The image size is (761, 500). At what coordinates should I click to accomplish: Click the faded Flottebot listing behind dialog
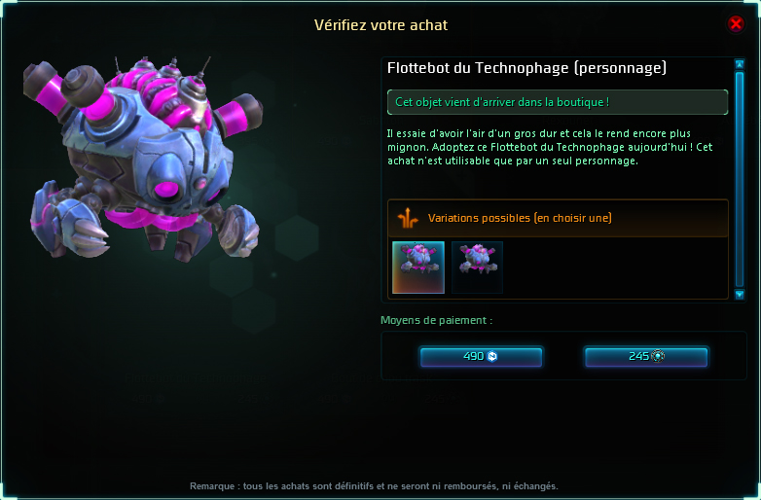pos(196,378)
